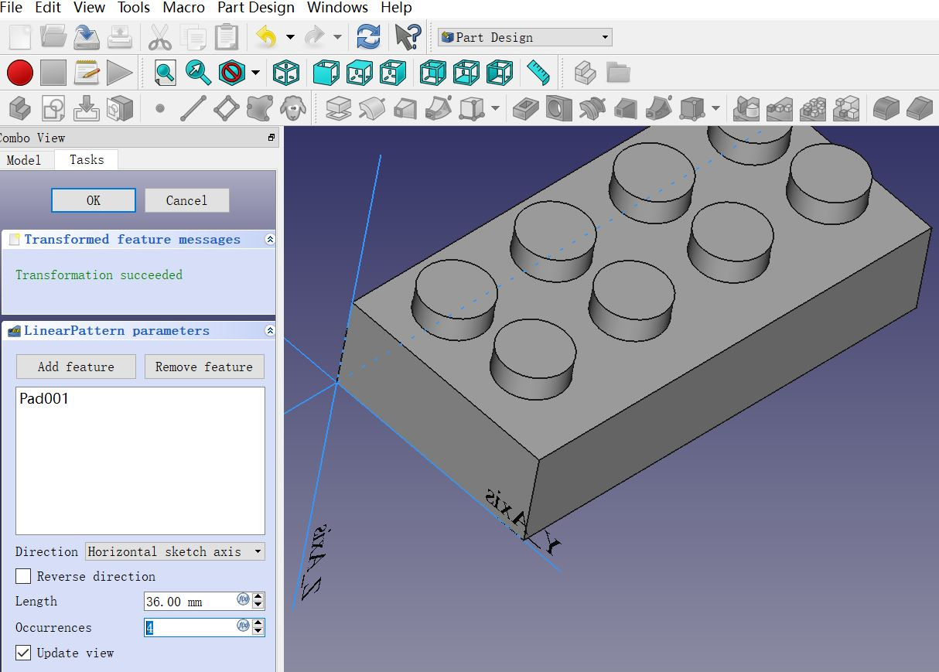This screenshot has width=939, height=672.
Task: Click the Remove feature button
Action: click(x=204, y=367)
